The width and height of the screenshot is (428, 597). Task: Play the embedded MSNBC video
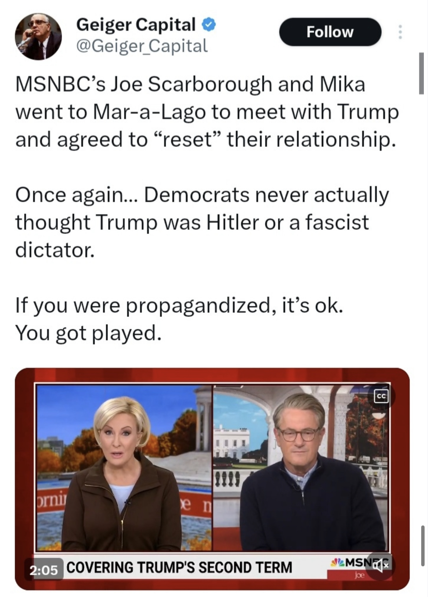click(x=212, y=479)
